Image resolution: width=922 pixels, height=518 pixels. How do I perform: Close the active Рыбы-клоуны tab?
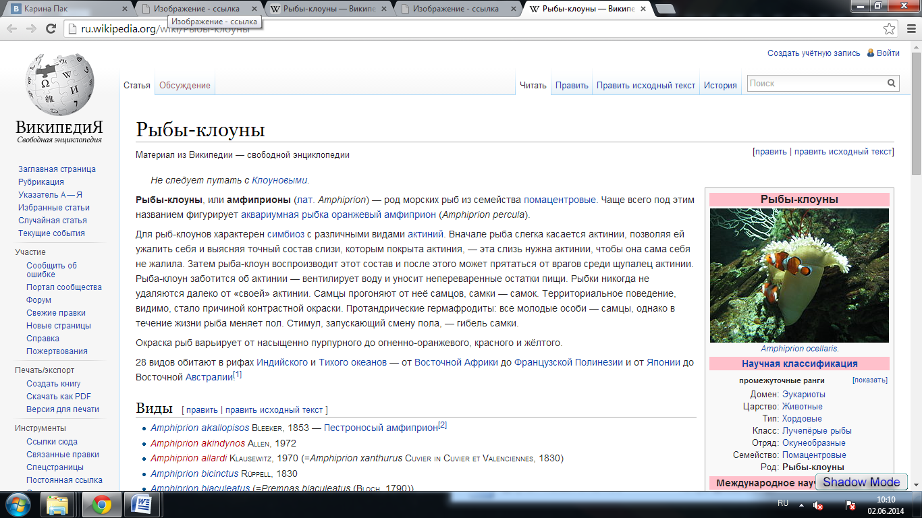pos(643,9)
